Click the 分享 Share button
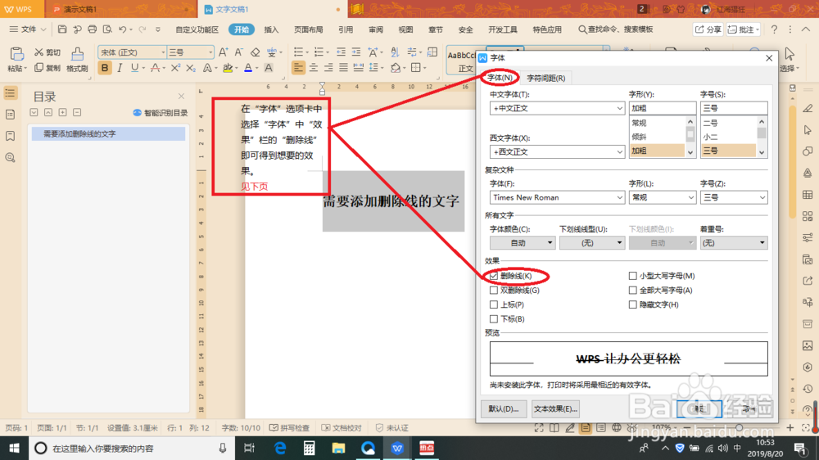819x460 pixels. [708, 29]
